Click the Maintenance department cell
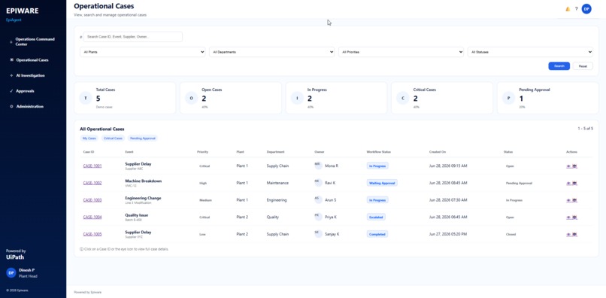The width and height of the screenshot is (606, 298). pyautogui.click(x=277, y=183)
